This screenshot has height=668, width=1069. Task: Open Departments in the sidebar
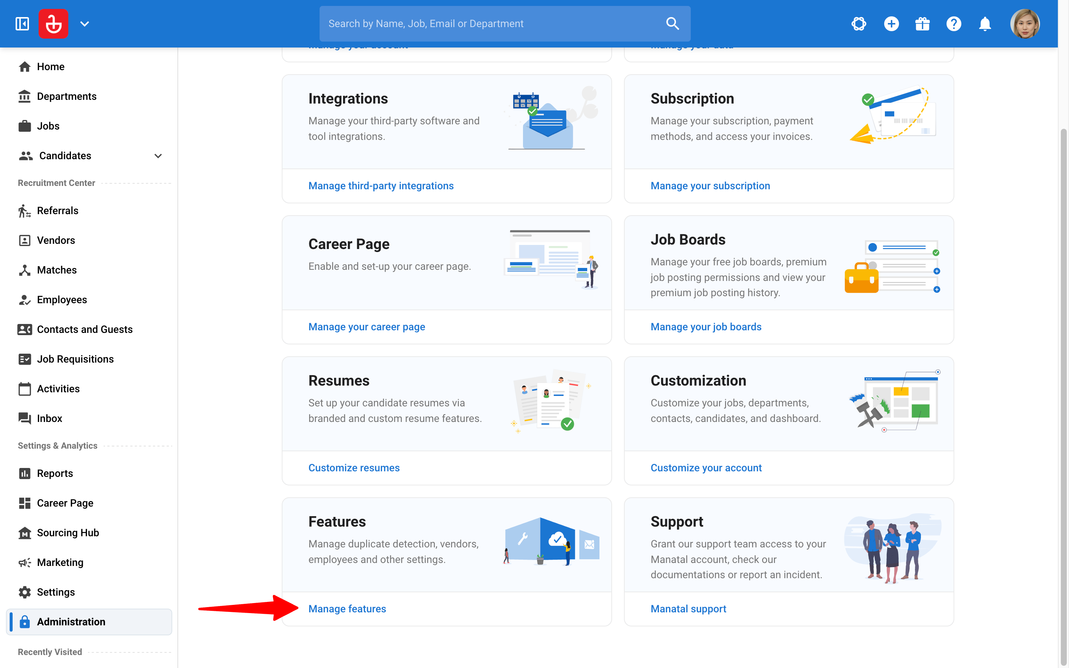coord(89,96)
